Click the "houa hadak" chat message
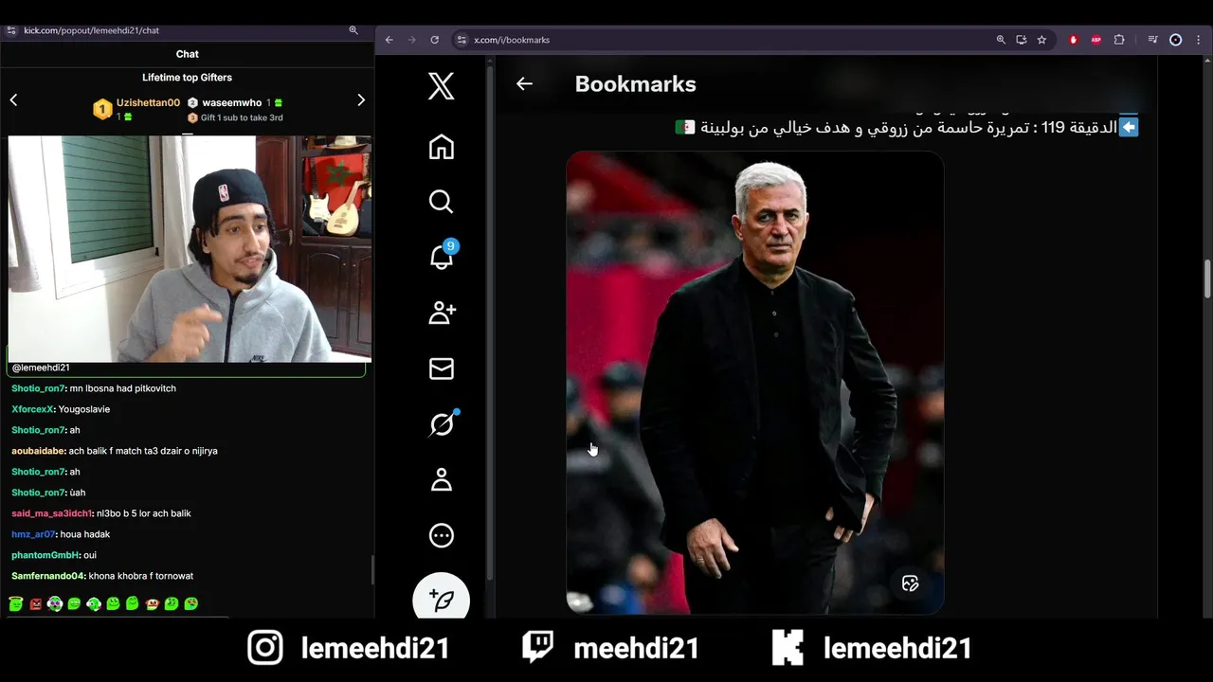Viewport: 1213px width, 682px height. pyautogui.click(x=85, y=534)
